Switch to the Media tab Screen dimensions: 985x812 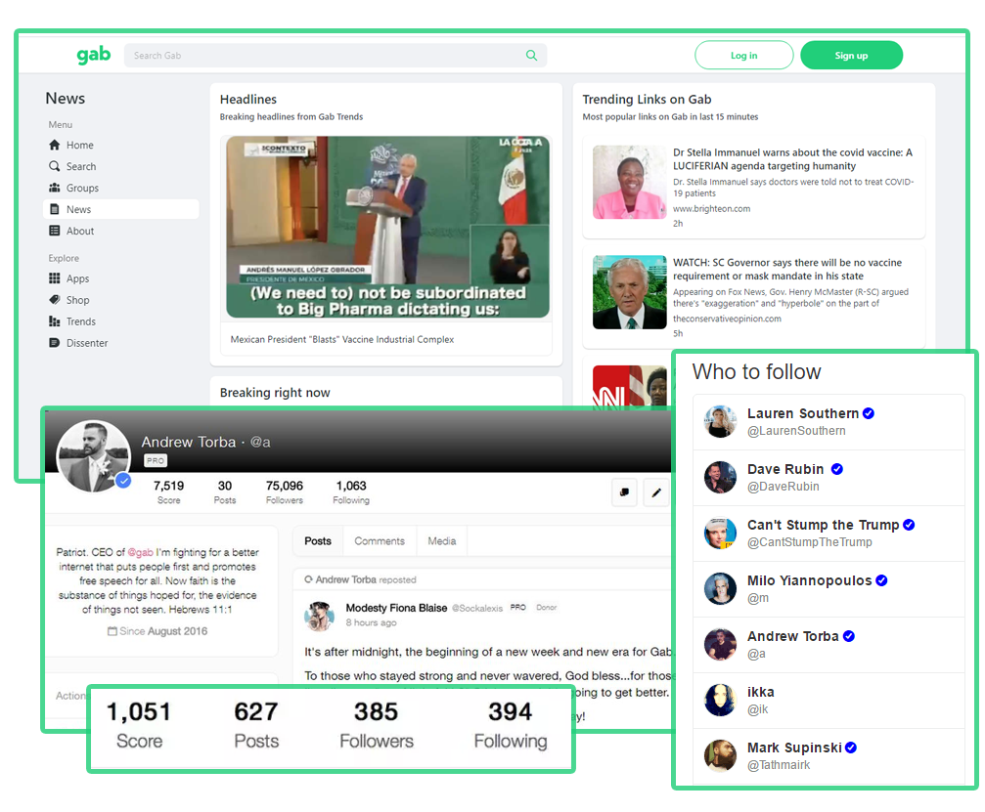click(x=441, y=541)
